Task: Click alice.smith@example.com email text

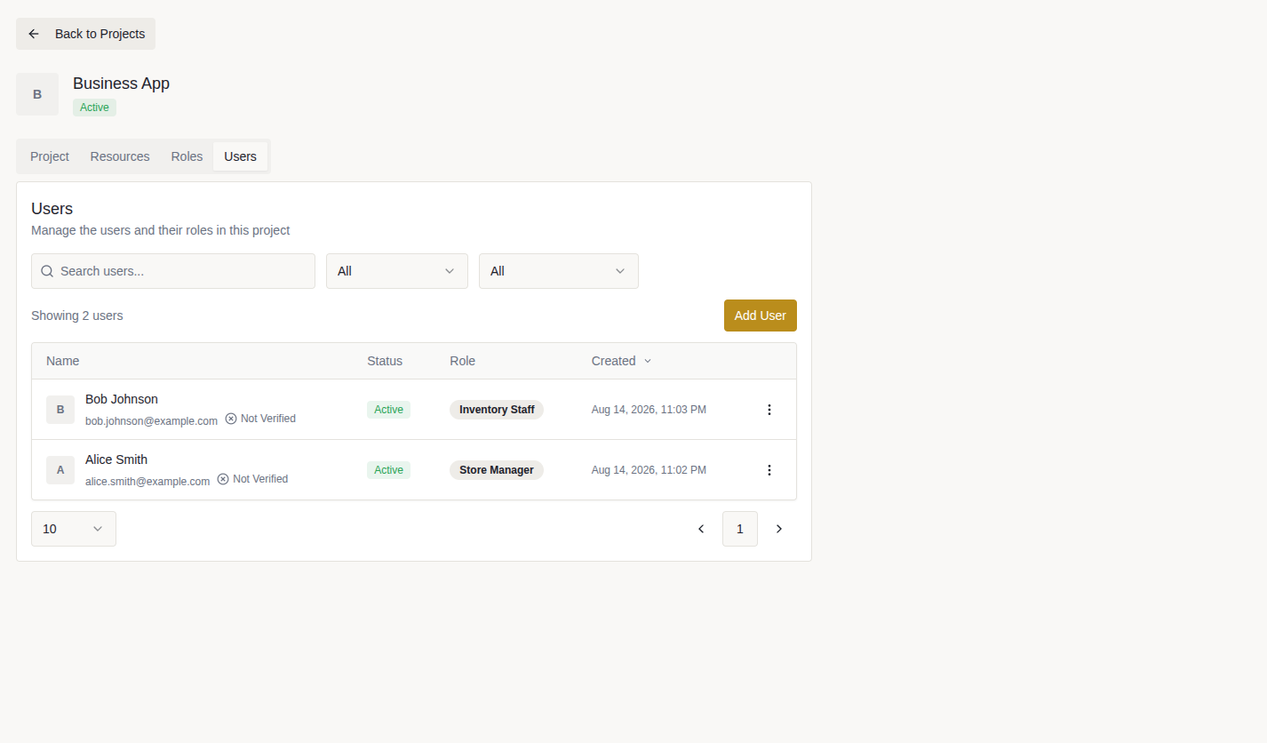Action: tap(147, 481)
